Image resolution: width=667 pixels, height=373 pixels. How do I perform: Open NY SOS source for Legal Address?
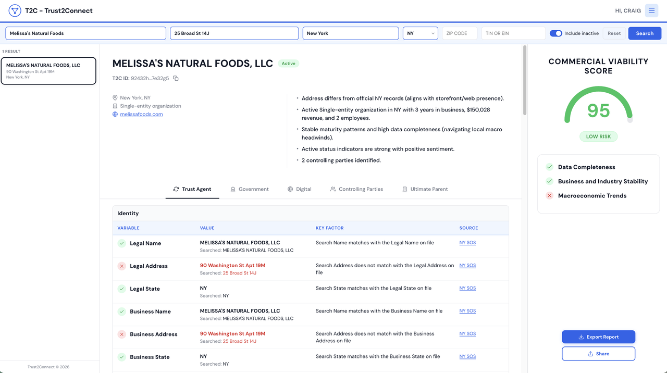pyautogui.click(x=467, y=266)
